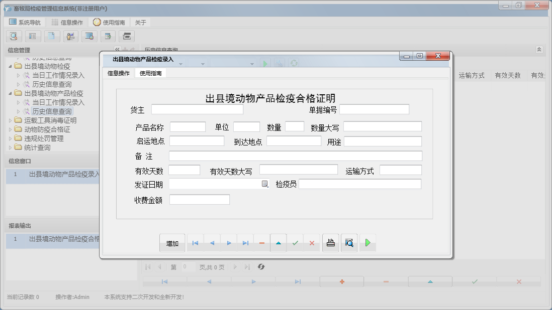Open 历史信息查询 under 出县境动物检疫

coord(52,84)
